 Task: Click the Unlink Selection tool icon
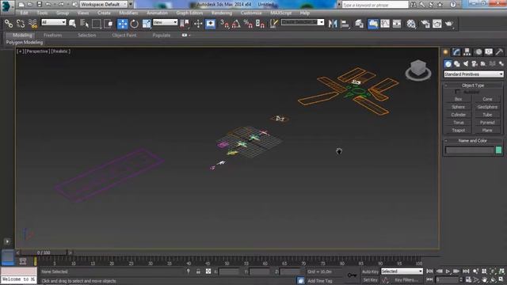tap(21, 24)
